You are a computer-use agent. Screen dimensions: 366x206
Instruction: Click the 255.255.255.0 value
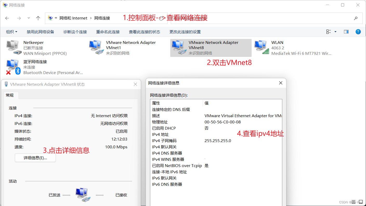click(x=218, y=141)
